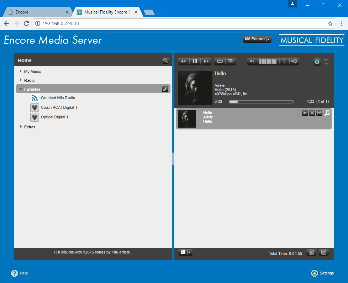This screenshot has width=348, height=283.
Task: Remove Hello from the playlist
Action: coord(312,113)
